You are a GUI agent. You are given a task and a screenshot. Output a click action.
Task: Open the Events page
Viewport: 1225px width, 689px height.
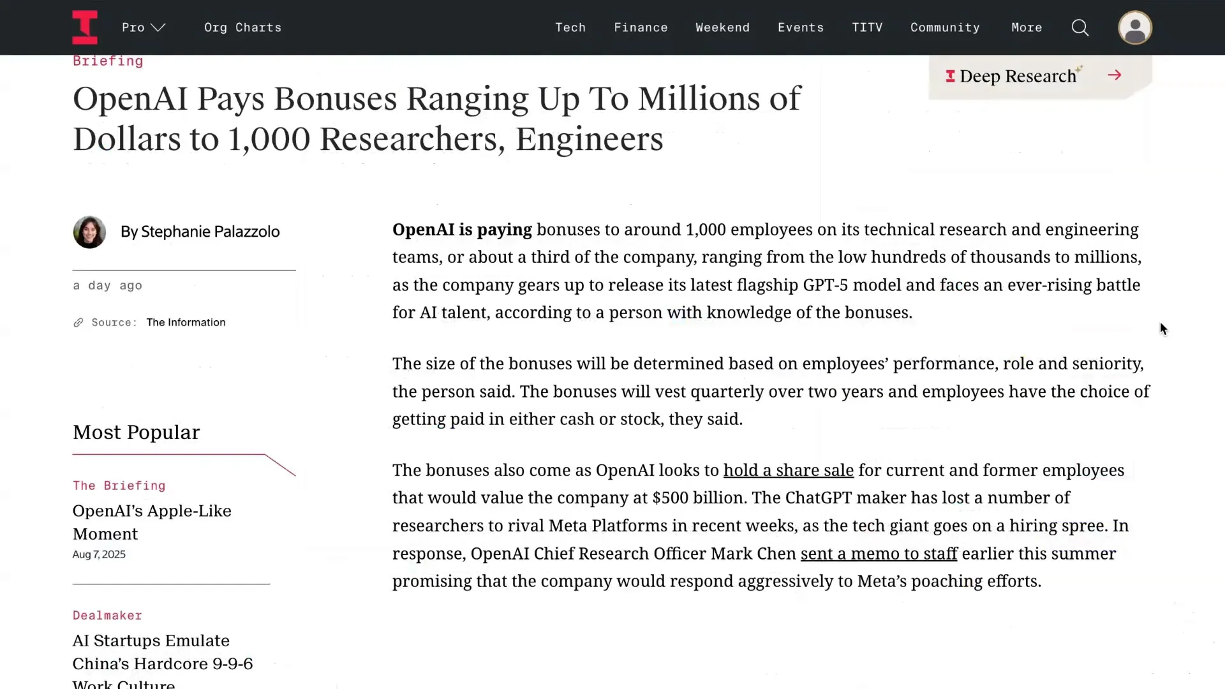pyautogui.click(x=800, y=27)
